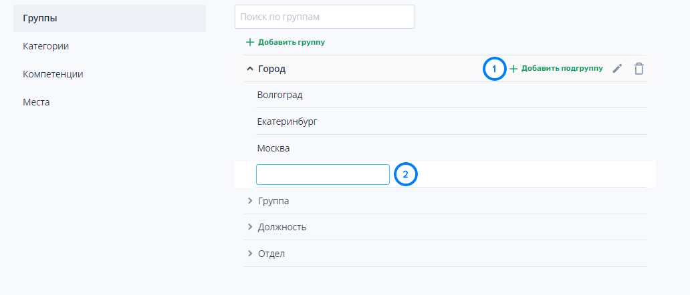Collapse the Город group
This screenshot has width=690, height=295.
coord(250,69)
